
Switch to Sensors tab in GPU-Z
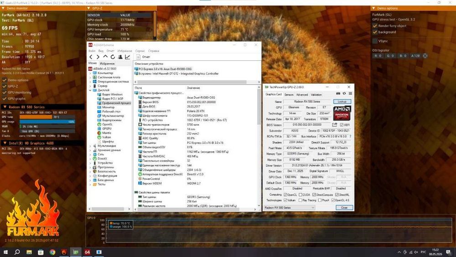(x=289, y=94)
